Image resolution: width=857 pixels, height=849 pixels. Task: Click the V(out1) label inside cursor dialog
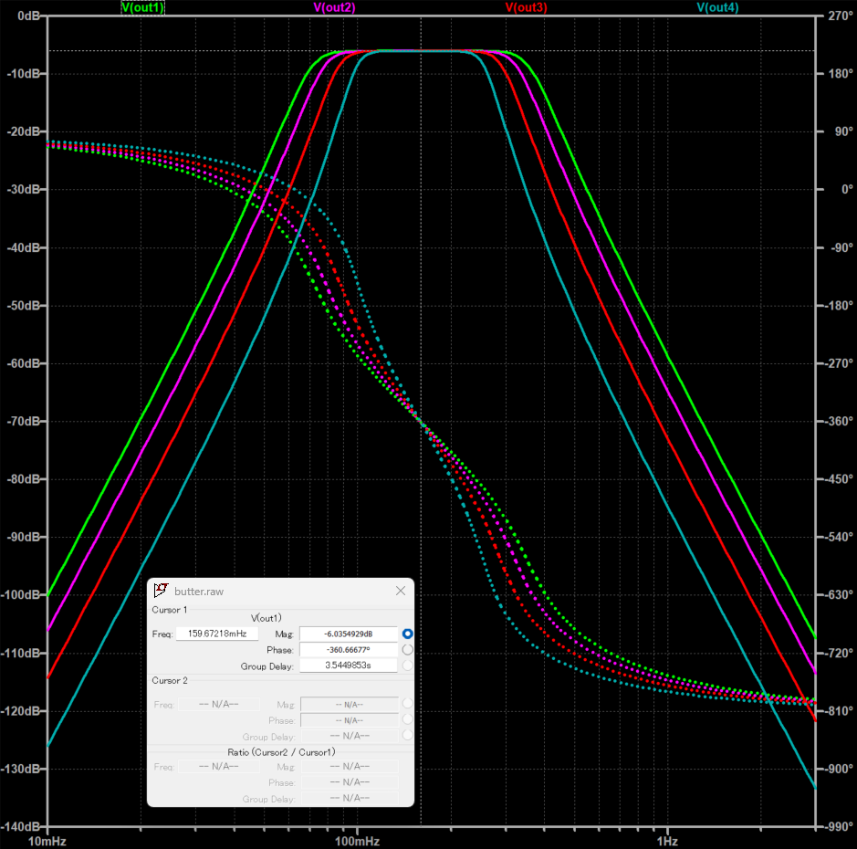[267, 618]
